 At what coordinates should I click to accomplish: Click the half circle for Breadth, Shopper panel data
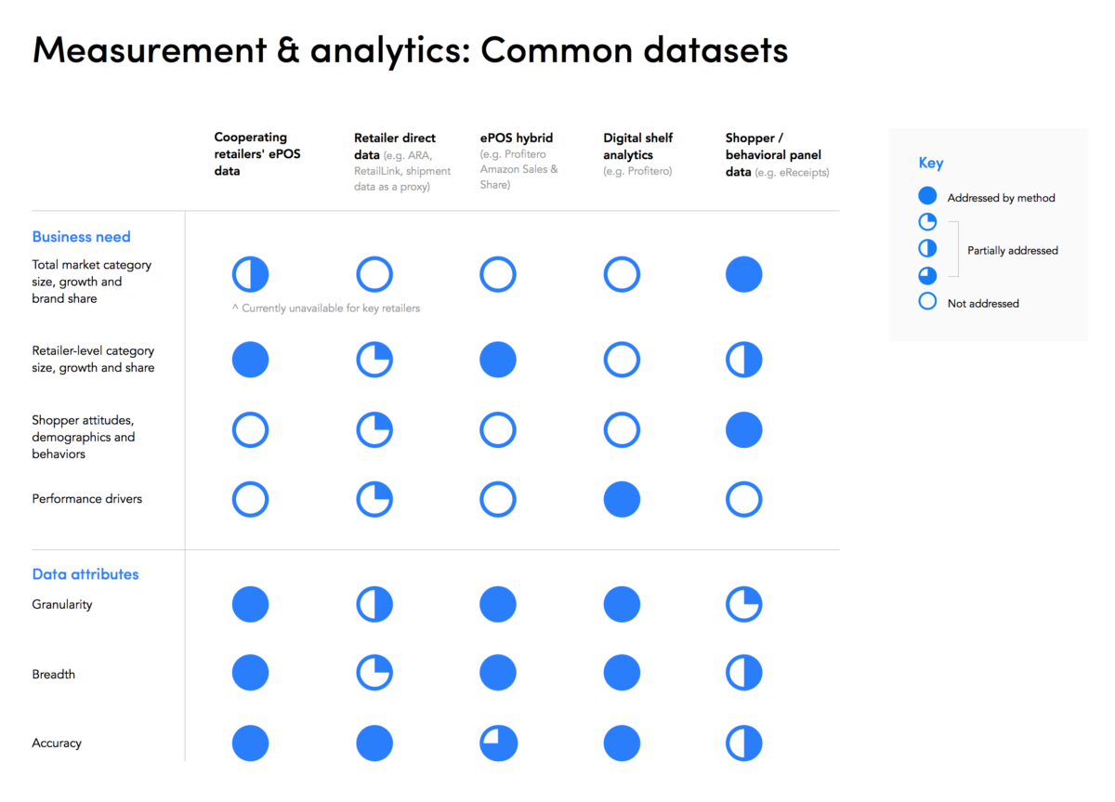[743, 674]
